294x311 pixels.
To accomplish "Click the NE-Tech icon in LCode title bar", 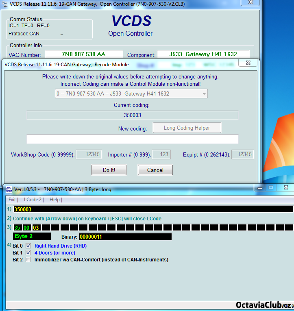I will pos(9,189).
